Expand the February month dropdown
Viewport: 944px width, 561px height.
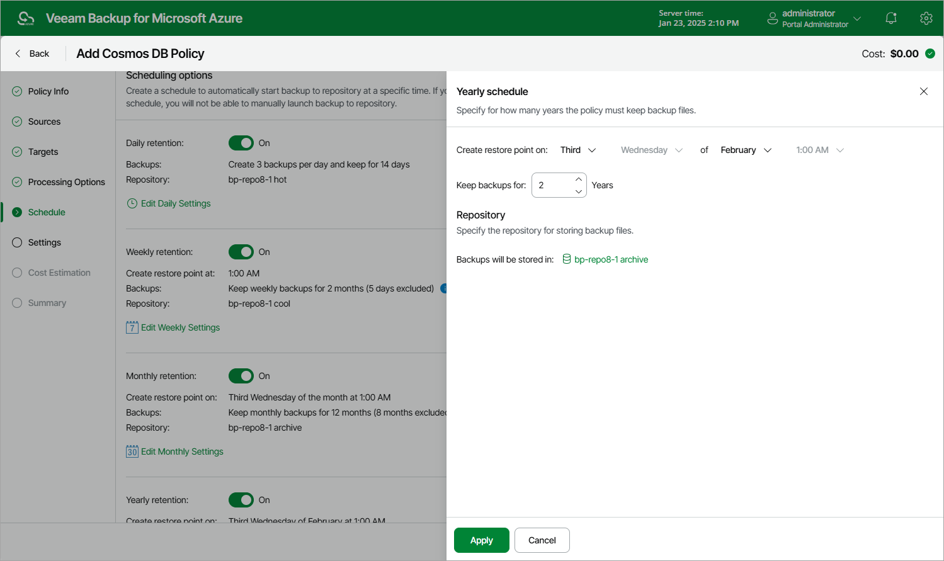(x=746, y=150)
